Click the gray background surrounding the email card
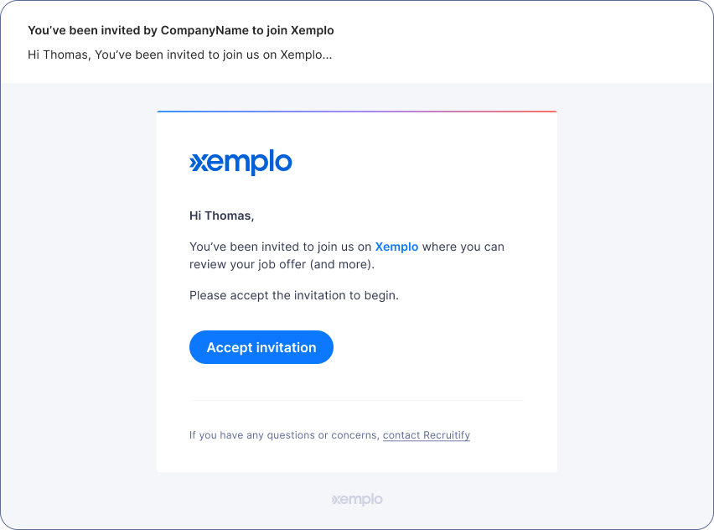 [x=84, y=294]
